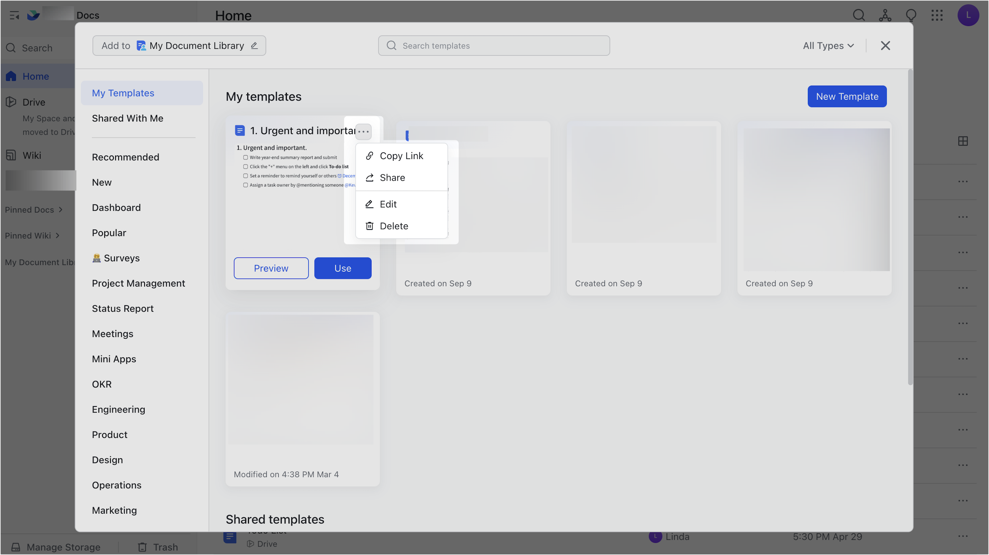
Task: Open the Project Management category
Action: [x=138, y=283]
